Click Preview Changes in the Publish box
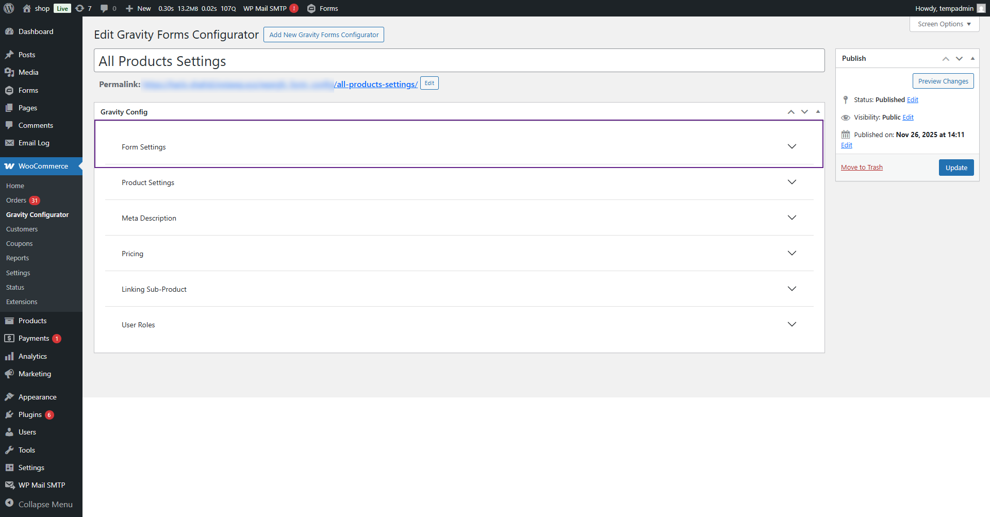 tap(943, 80)
